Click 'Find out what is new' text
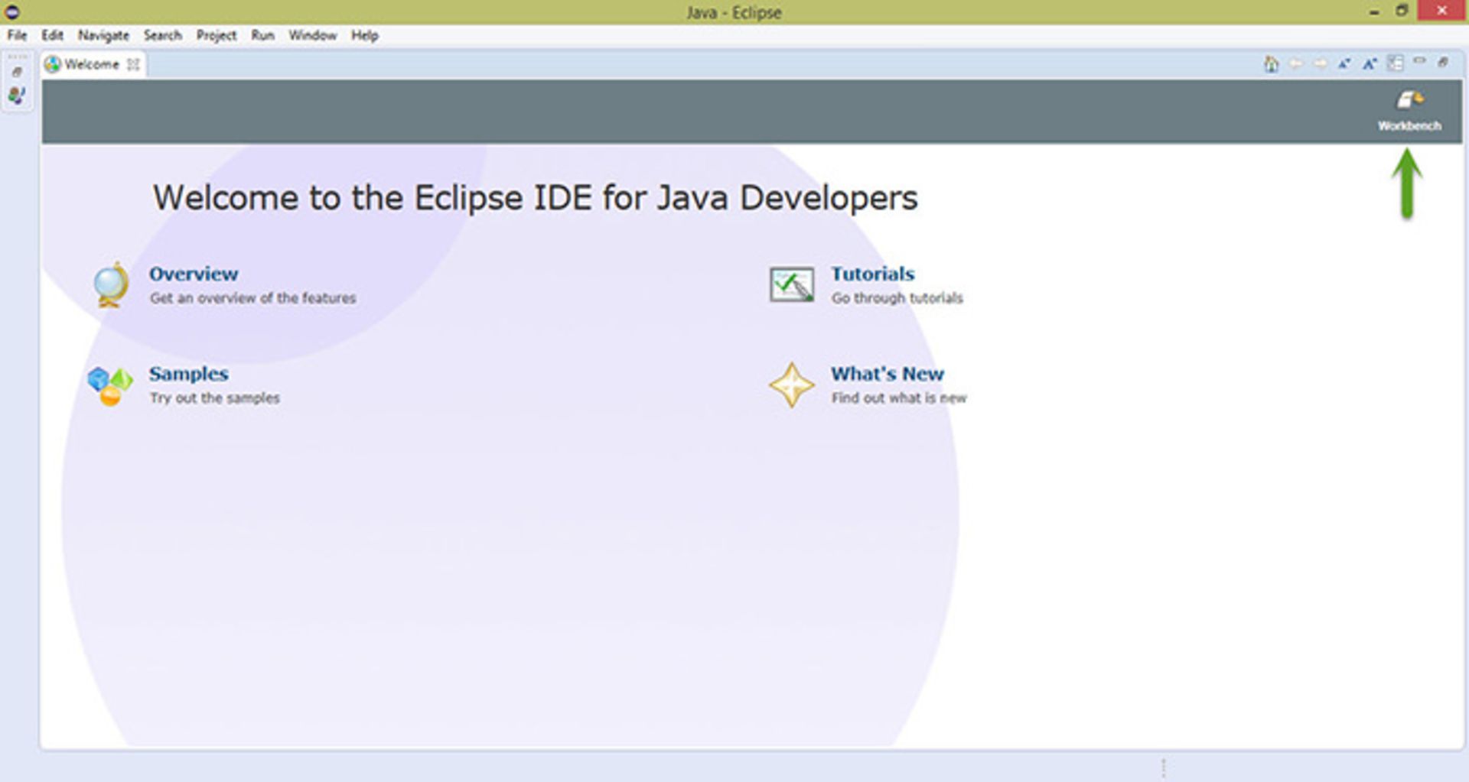Image resolution: width=1469 pixels, height=782 pixels. 899,398
